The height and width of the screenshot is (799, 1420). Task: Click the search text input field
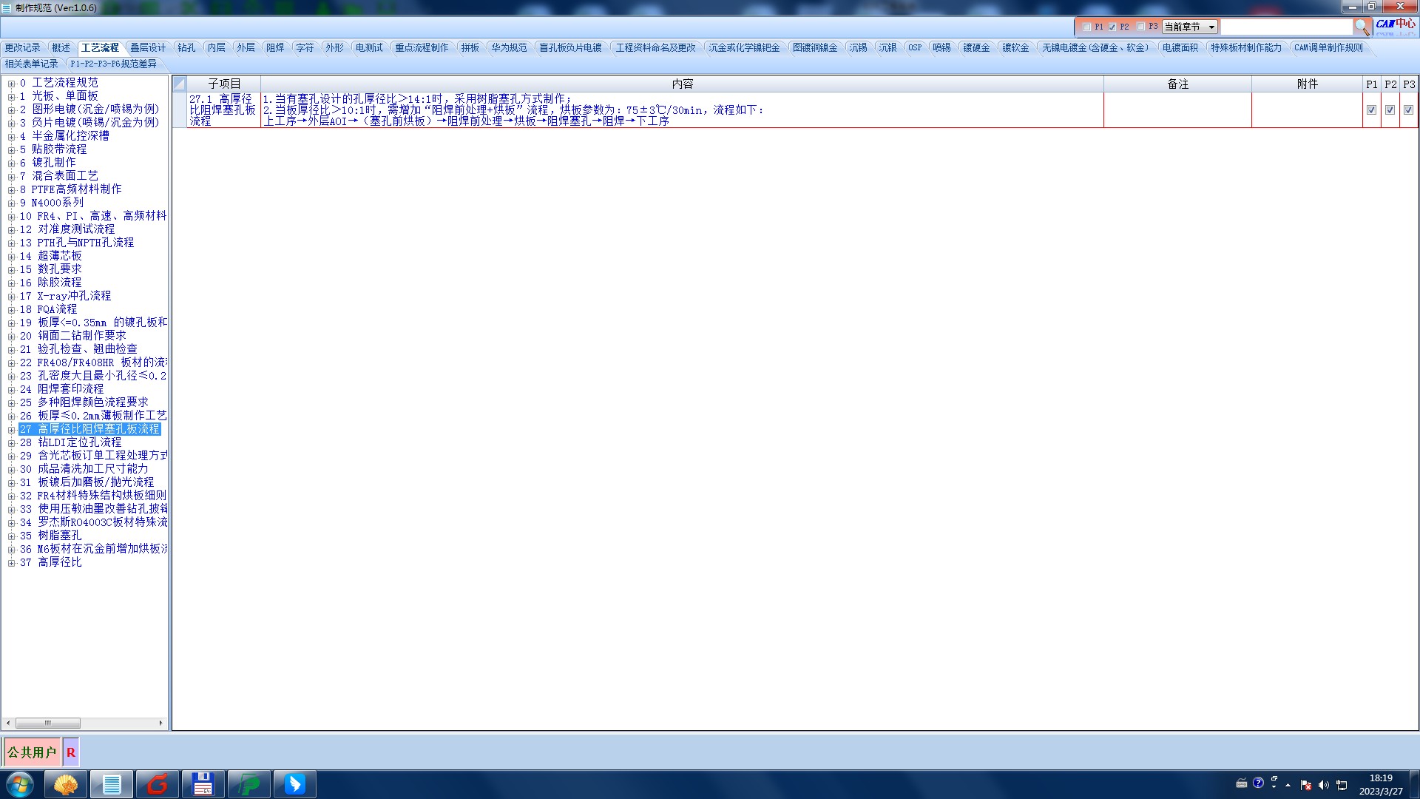tap(1285, 27)
